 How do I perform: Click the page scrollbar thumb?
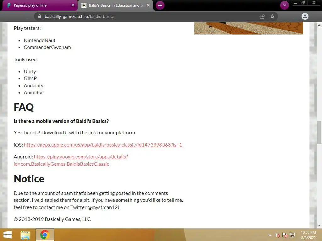tap(319, 132)
